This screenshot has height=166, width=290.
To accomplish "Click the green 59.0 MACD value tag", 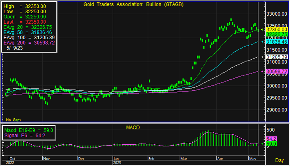I will click(271, 144).
